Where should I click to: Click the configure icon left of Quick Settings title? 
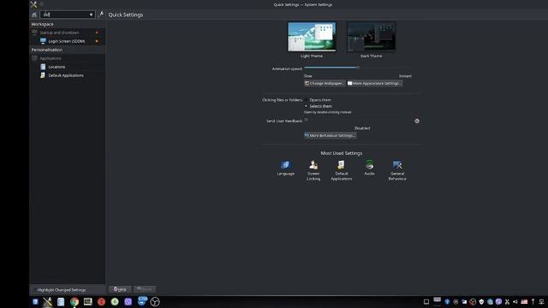(x=101, y=15)
